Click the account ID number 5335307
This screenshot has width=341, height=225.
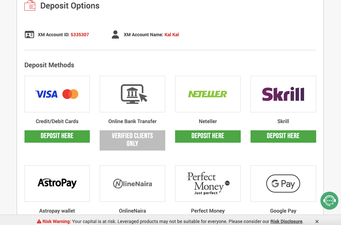[x=80, y=35]
